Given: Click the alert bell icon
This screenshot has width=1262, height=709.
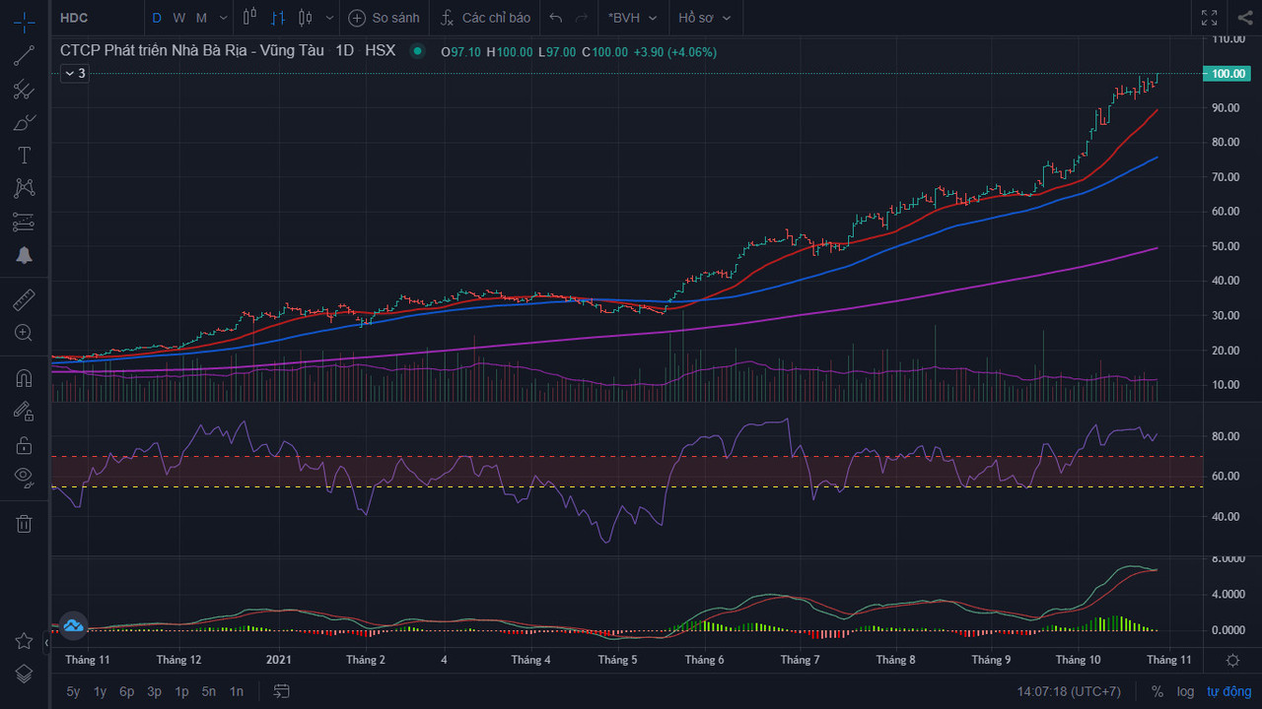Looking at the screenshot, I should [x=24, y=255].
